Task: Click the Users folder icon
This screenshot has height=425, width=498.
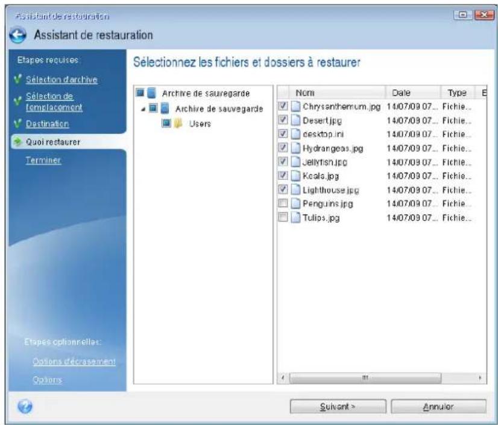Action: (178, 123)
